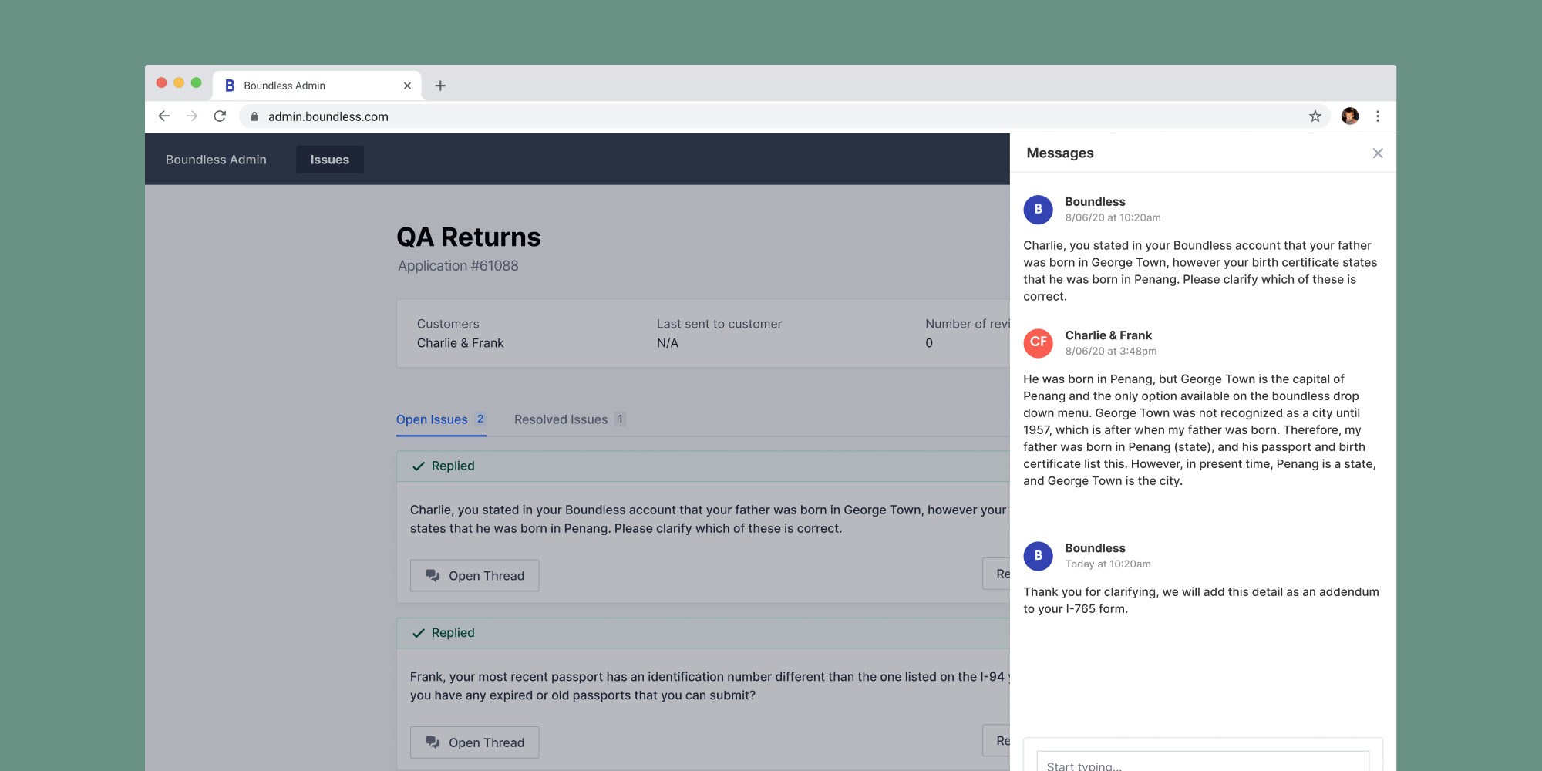Click the 8/06/20 at 3:48pm timestamp
This screenshot has height=771, width=1542.
pos(1111,352)
